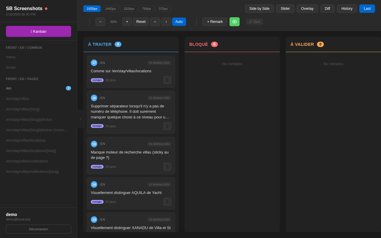381x238 pixels.
Task: Click the number 16 remark badge
Action: point(94,98)
